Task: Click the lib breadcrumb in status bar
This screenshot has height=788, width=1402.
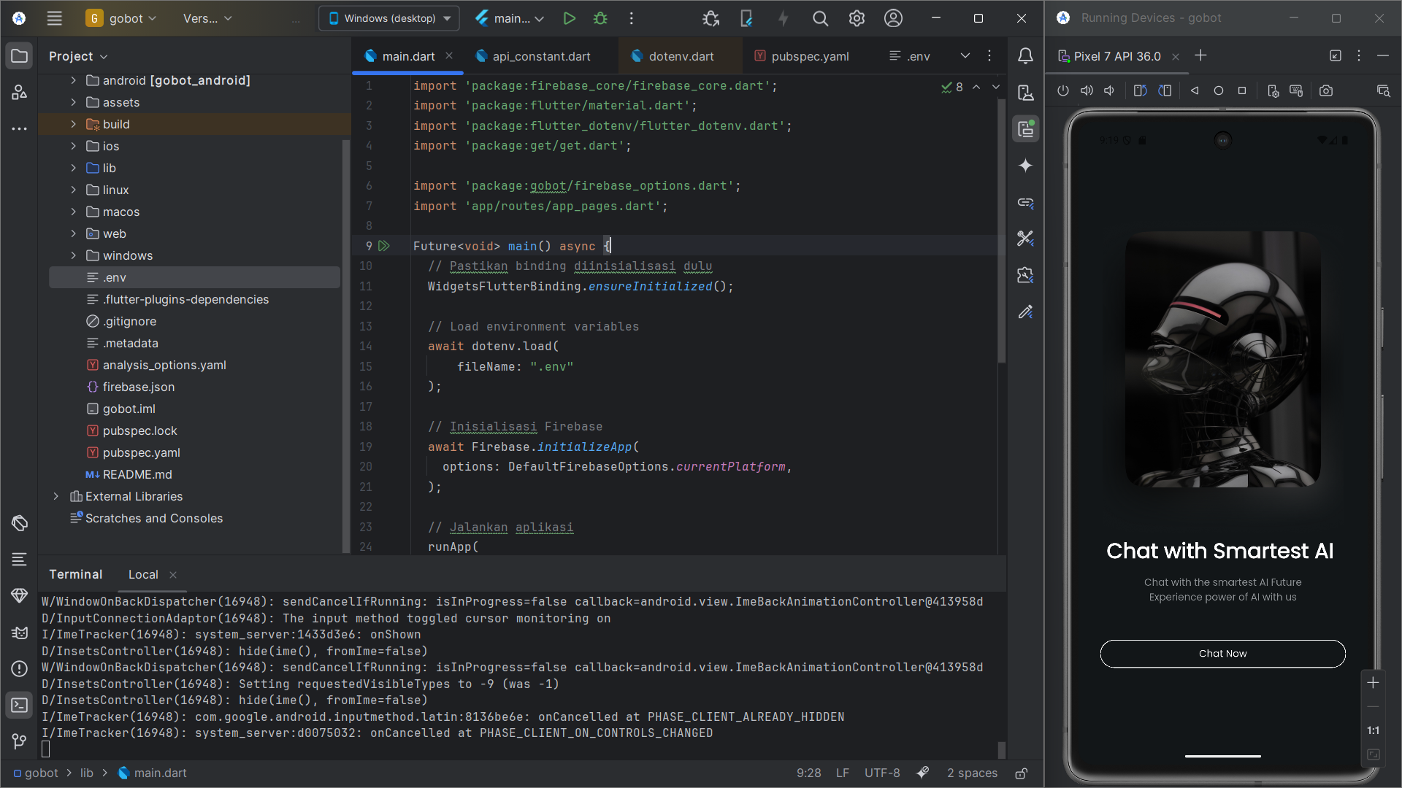Action: tap(87, 773)
